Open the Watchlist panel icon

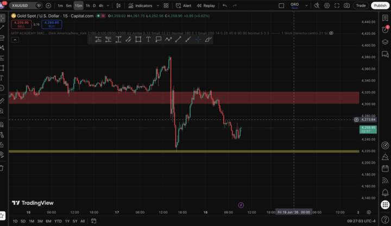pyautogui.click(x=385, y=18)
